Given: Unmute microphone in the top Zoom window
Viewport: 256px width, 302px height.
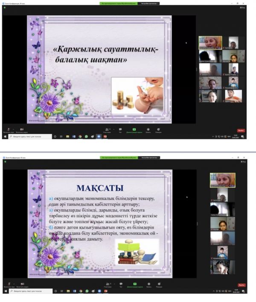Looking at the screenshot, I should point(8,129).
